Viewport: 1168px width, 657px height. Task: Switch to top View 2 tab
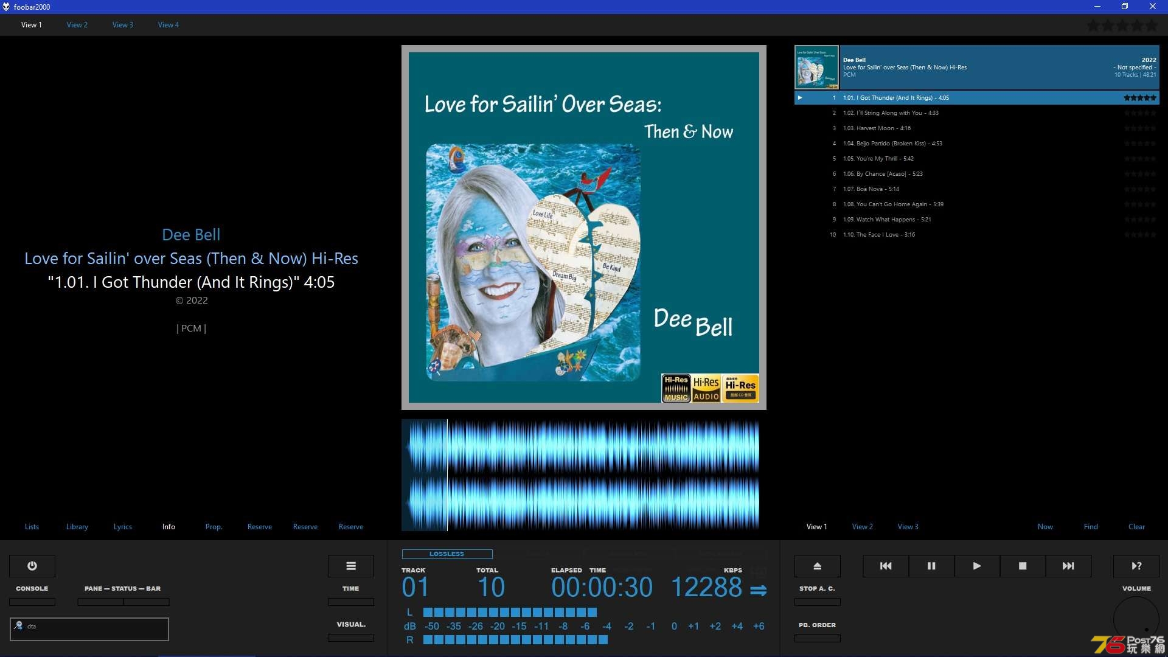[x=77, y=25]
